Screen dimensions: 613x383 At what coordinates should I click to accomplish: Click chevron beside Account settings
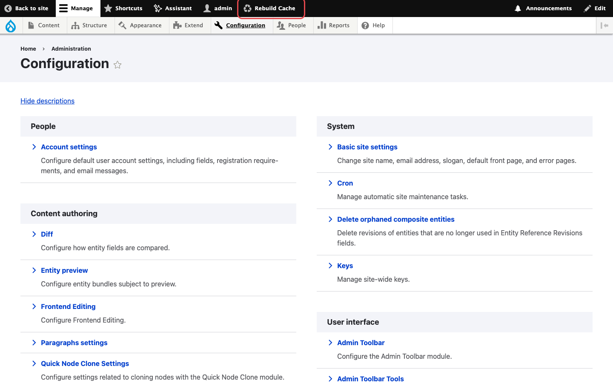pyautogui.click(x=34, y=147)
